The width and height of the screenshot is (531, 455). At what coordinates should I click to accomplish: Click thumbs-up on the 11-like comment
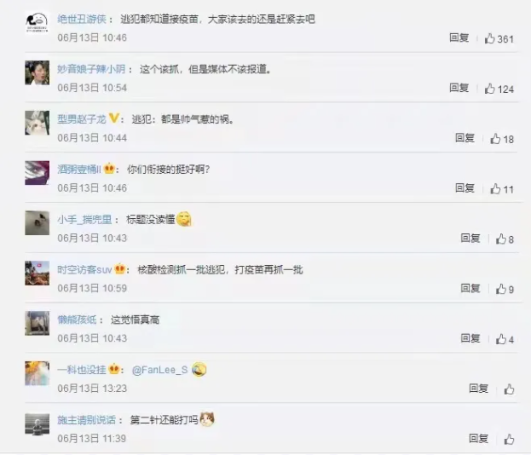point(495,189)
